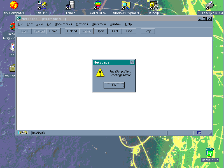The width and height of the screenshot is (224, 168).
Task: Click the Stop toolbar button
Action: (x=148, y=31)
